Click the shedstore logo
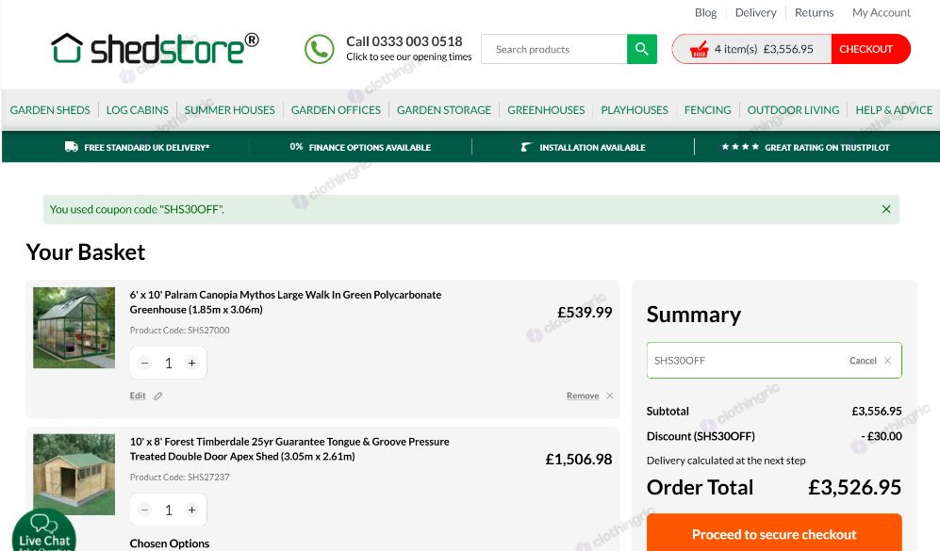 pyautogui.click(x=155, y=48)
